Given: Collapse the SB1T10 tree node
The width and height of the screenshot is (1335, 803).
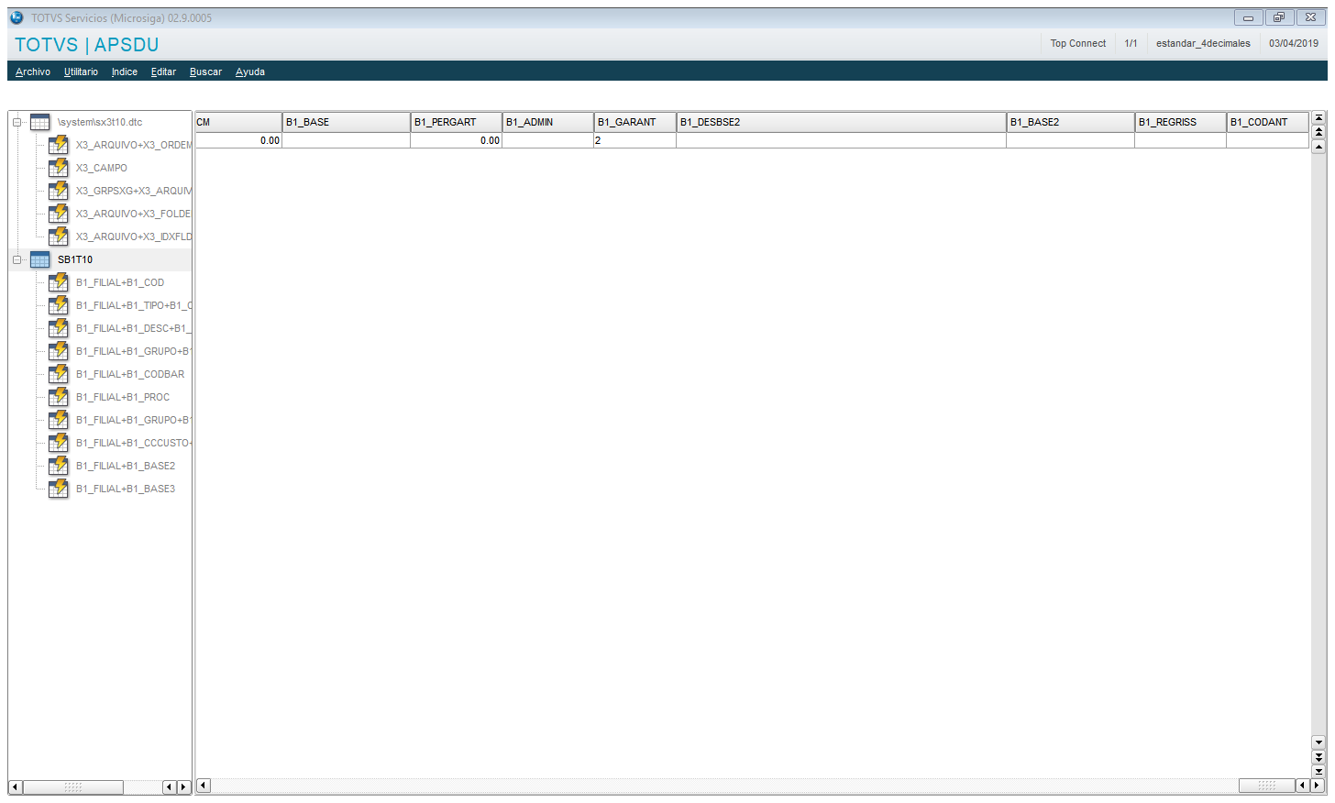Looking at the screenshot, I should [x=17, y=259].
